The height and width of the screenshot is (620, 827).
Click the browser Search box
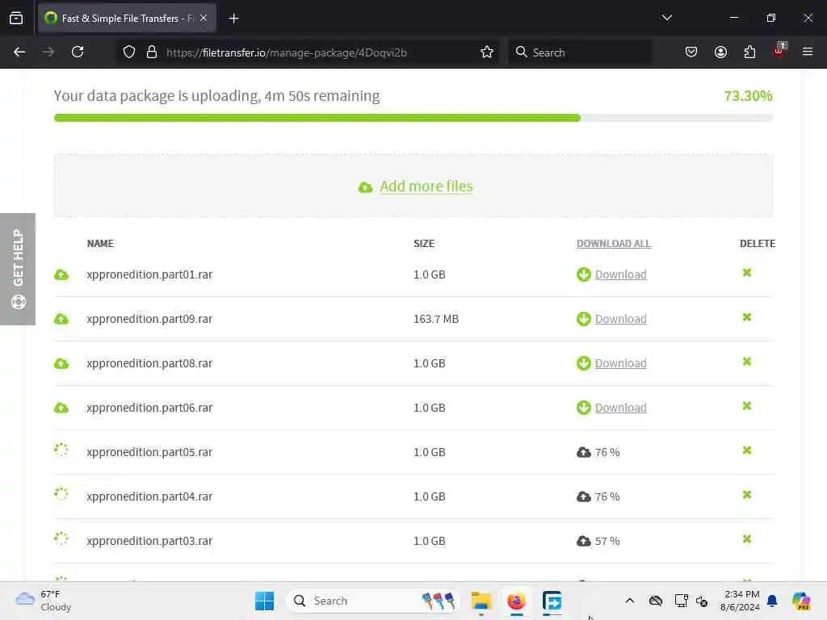click(580, 52)
